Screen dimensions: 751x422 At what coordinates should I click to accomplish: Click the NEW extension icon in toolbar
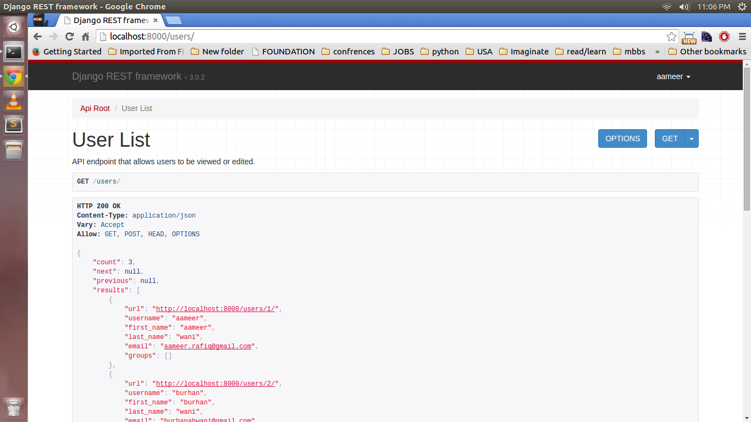click(689, 37)
